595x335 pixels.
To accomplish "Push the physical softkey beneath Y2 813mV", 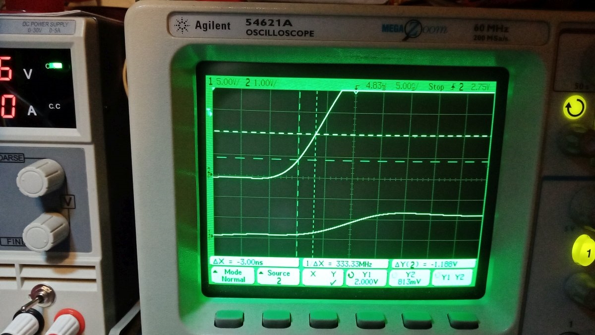I will click(416, 320).
